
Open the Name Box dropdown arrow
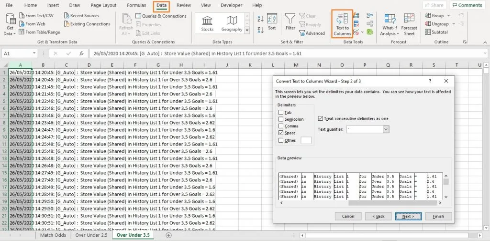click(x=34, y=53)
